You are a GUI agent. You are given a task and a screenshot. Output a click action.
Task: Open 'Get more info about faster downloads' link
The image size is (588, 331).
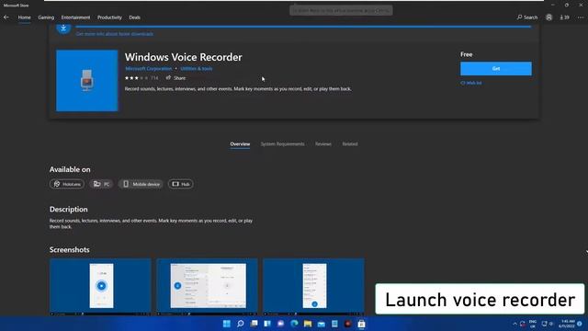coord(114,34)
